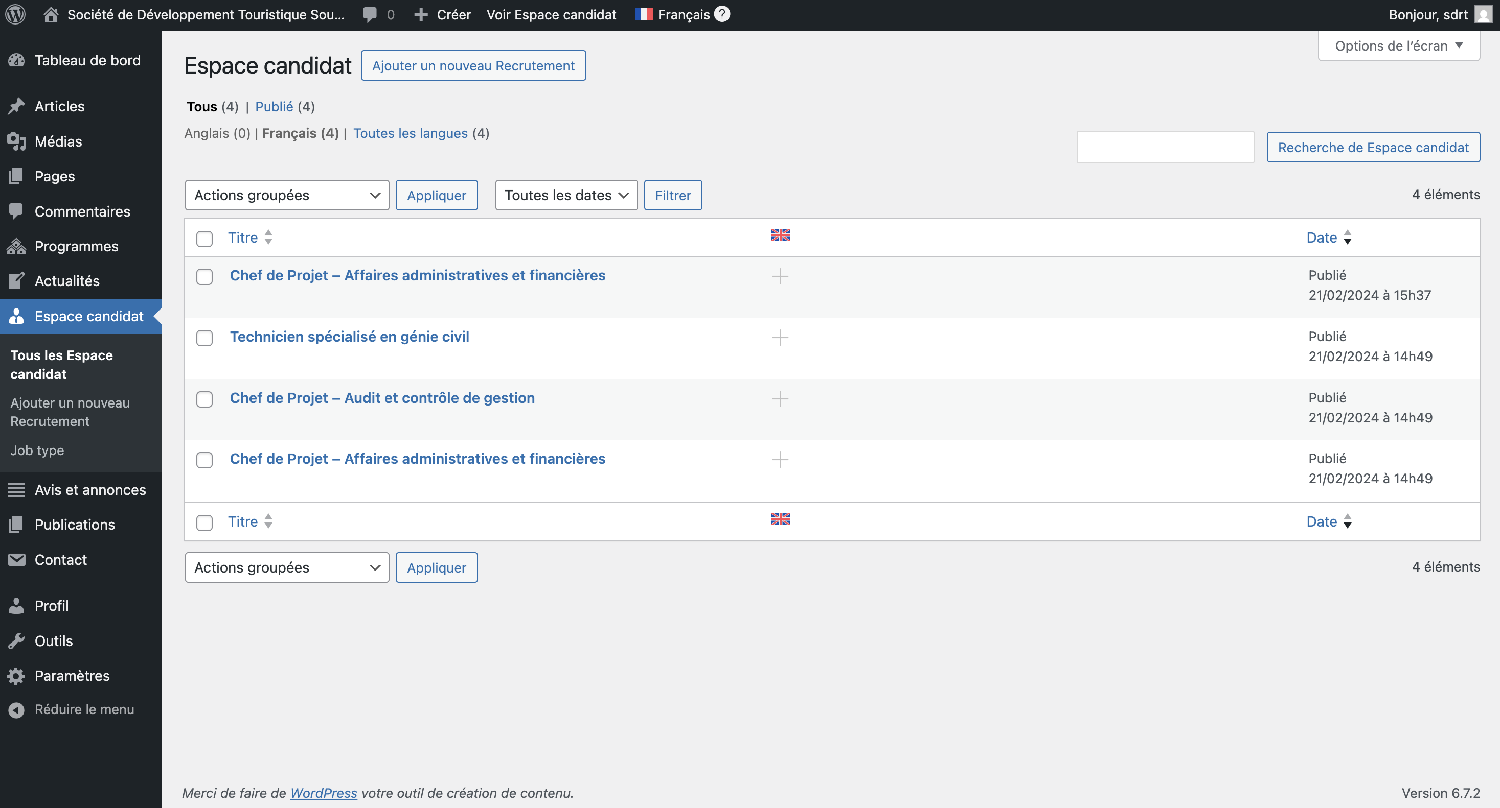Image resolution: width=1500 pixels, height=808 pixels.
Task: Add English translation for Audit et contrôle de gestion
Action: (x=780, y=398)
